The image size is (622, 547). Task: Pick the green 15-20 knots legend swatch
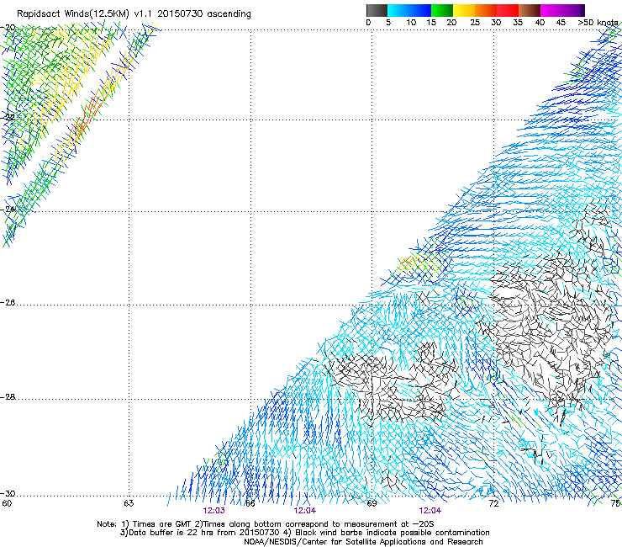pos(442,10)
